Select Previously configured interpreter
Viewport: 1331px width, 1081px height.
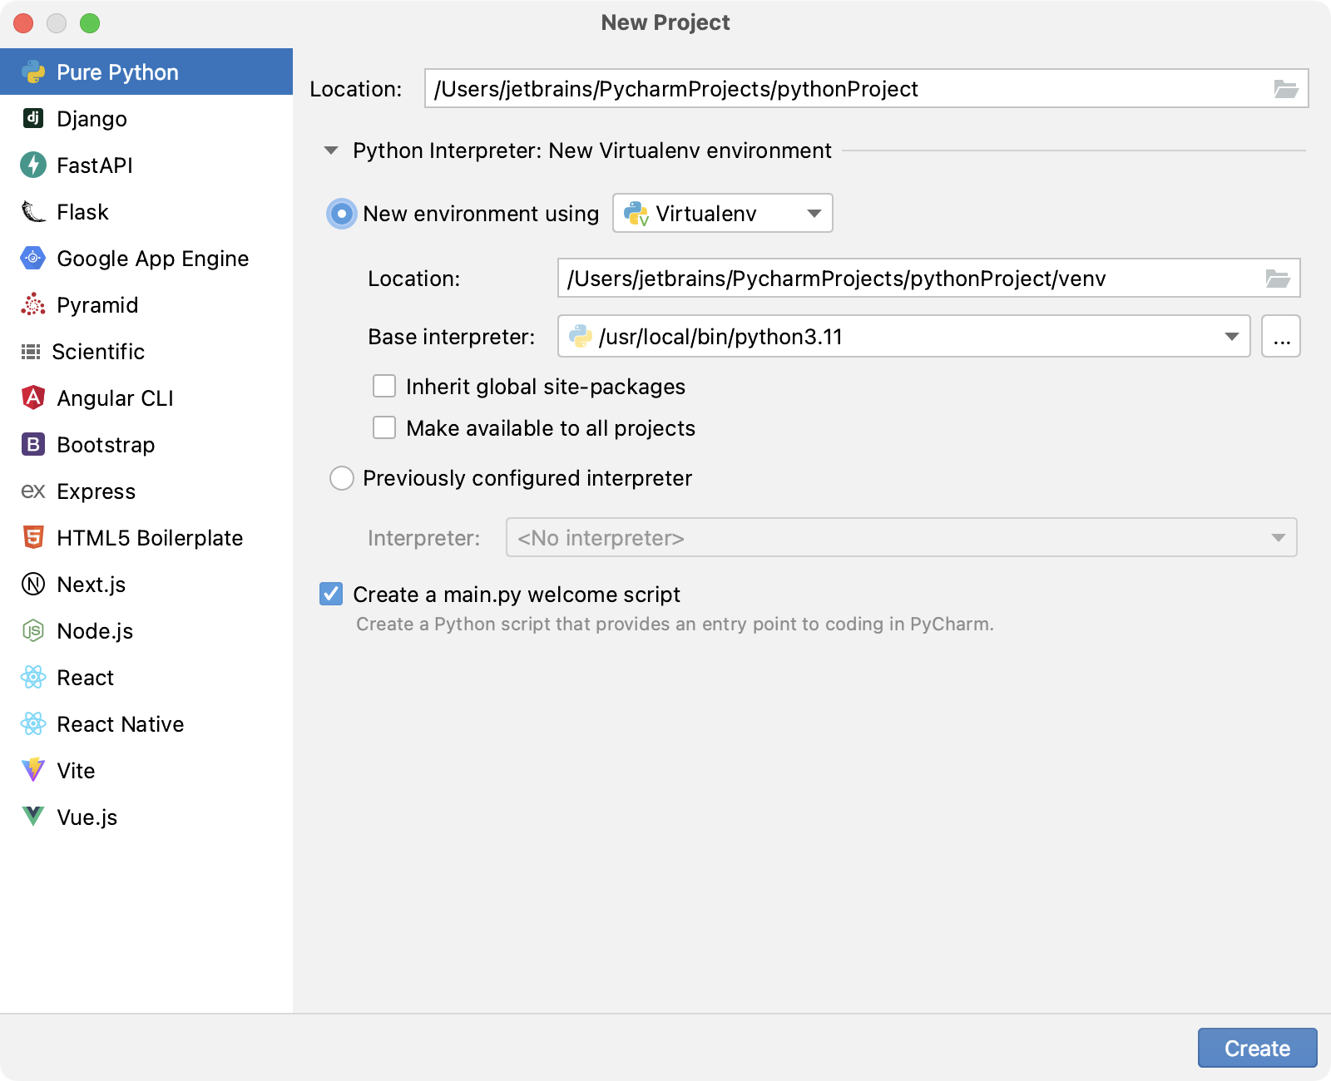(x=341, y=478)
